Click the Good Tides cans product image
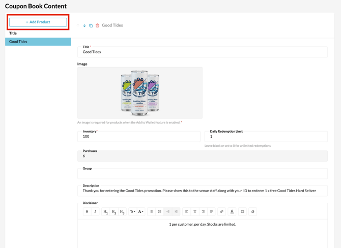This screenshot has width=341, height=248. (140, 92)
